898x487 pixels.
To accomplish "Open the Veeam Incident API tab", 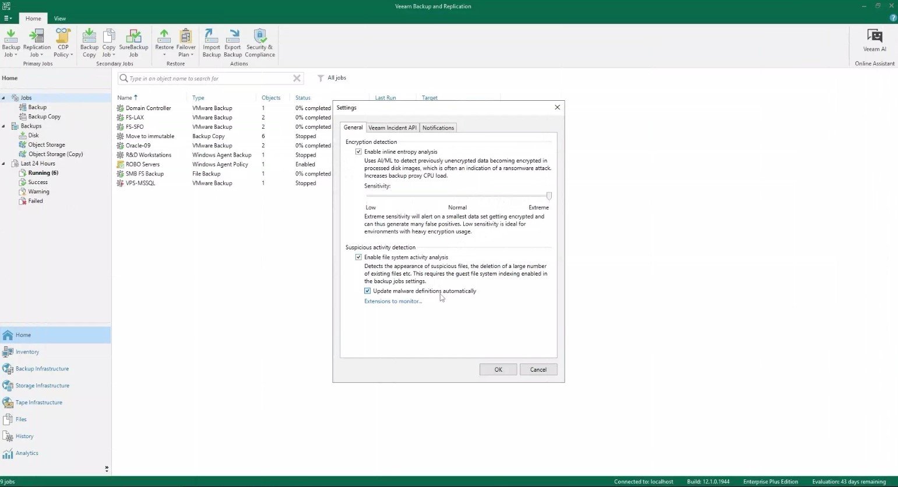I will [392, 128].
